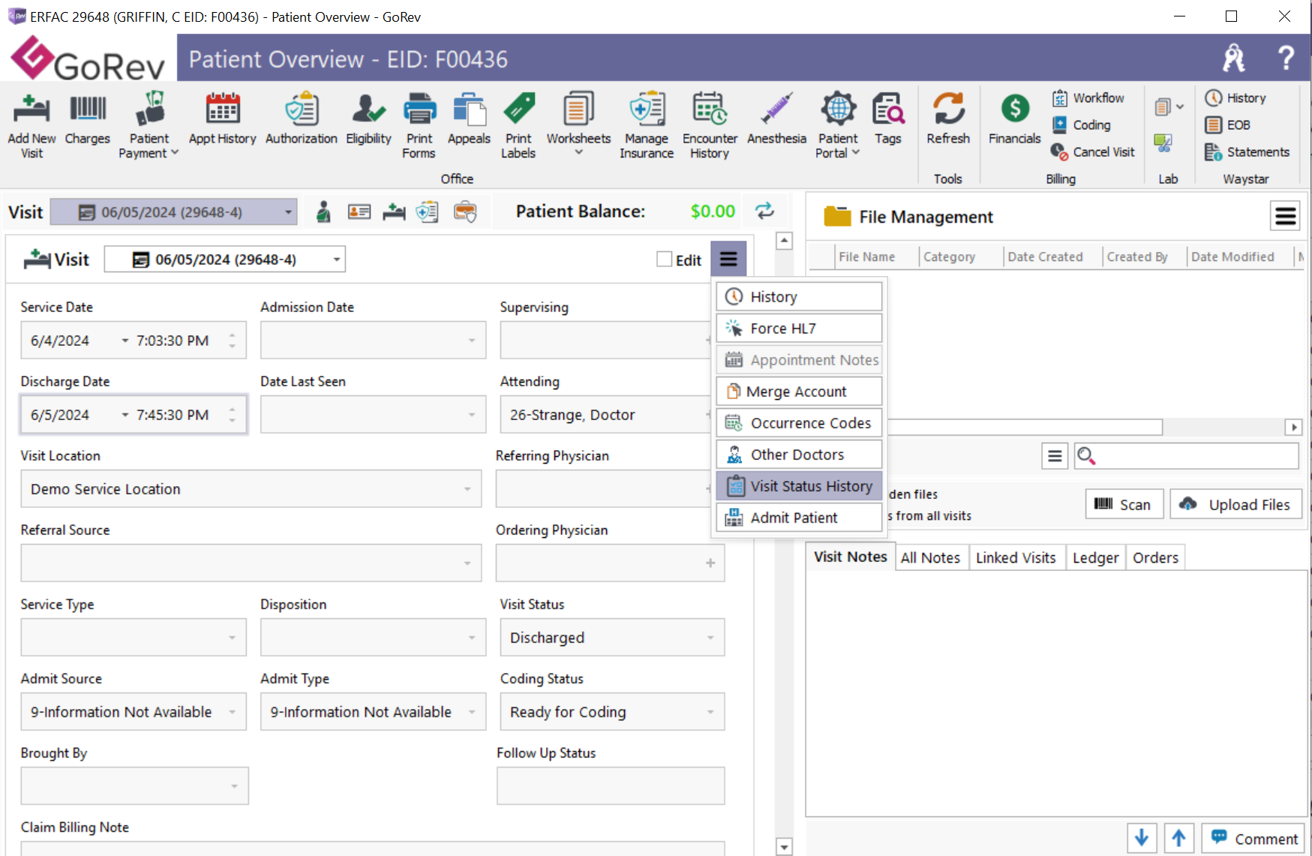Open Appeals tool
This screenshot has width=1312, height=856.
pyautogui.click(x=469, y=119)
